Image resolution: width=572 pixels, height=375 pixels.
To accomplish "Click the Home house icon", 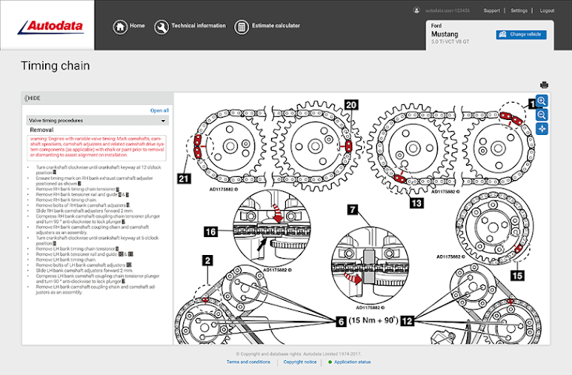I will point(120,26).
